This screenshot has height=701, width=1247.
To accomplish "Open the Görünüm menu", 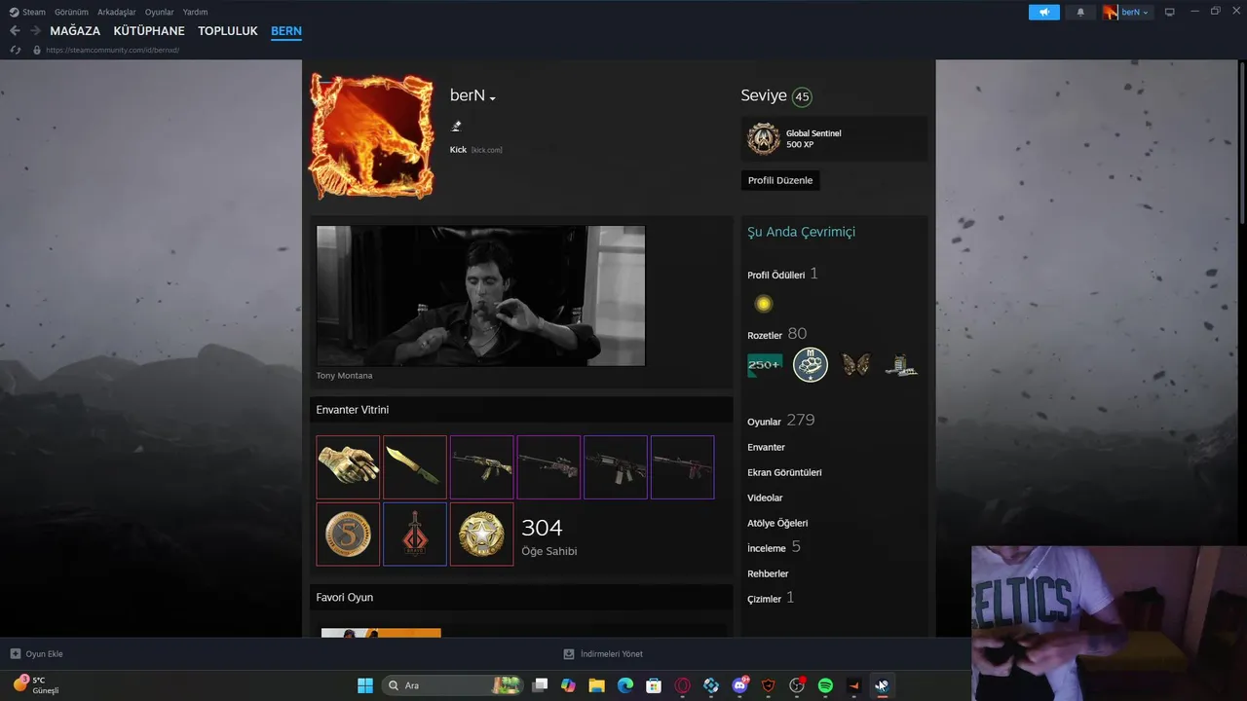I will 71,12.
